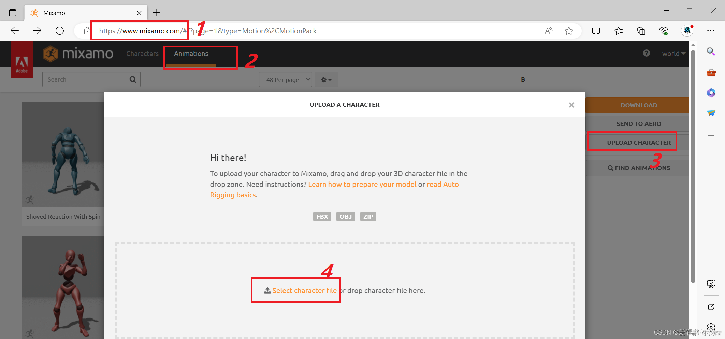Open the Collections icon
The width and height of the screenshot is (725, 339).
641,31
